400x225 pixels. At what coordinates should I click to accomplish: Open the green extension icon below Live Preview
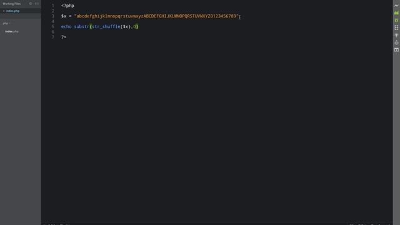(x=396, y=12)
